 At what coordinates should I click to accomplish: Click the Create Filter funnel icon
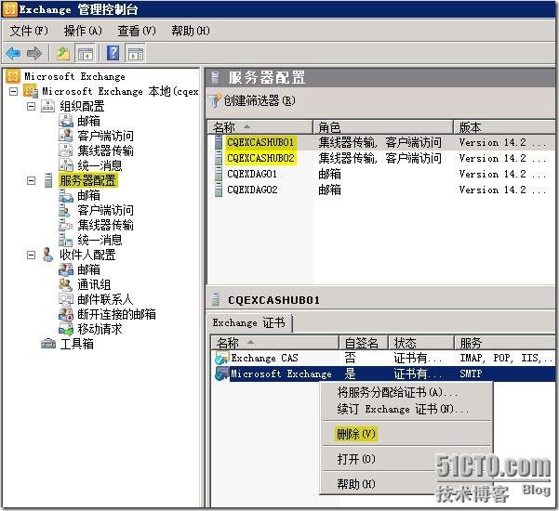[215, 100]
